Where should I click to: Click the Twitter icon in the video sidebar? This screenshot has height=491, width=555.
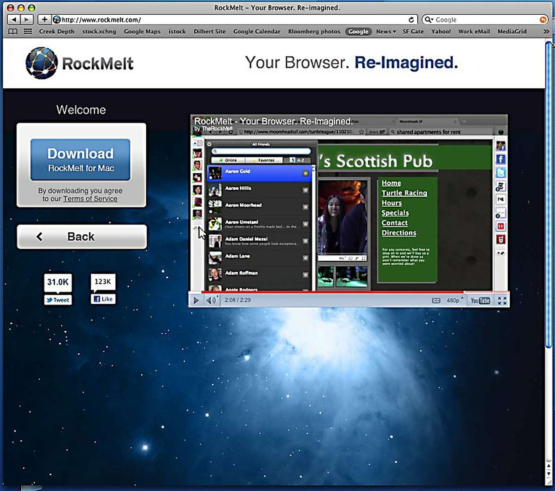pos(500,173)
